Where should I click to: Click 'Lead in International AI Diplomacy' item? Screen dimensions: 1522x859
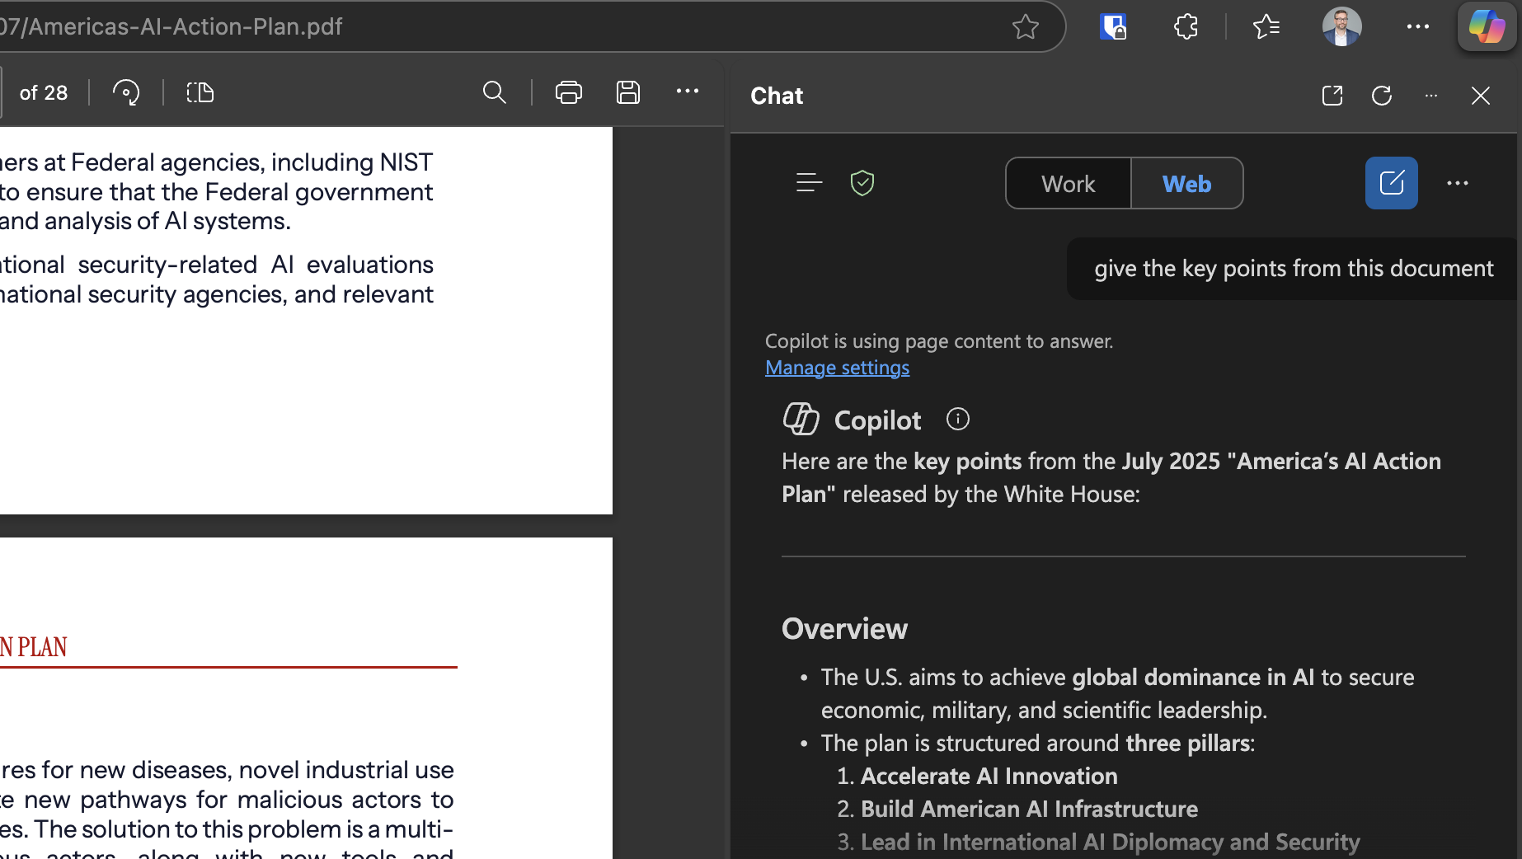tap(1110, 842)
